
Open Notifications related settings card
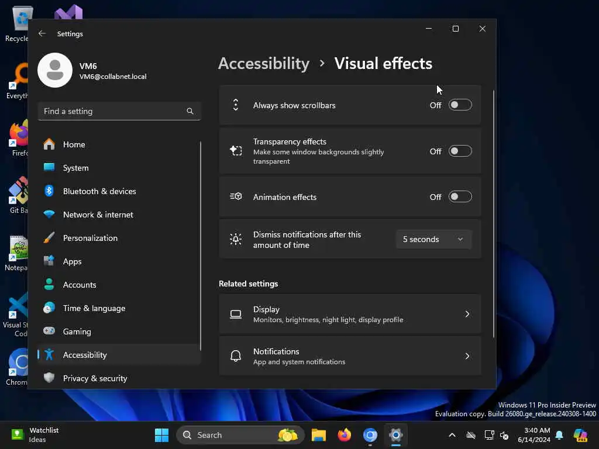350,356
